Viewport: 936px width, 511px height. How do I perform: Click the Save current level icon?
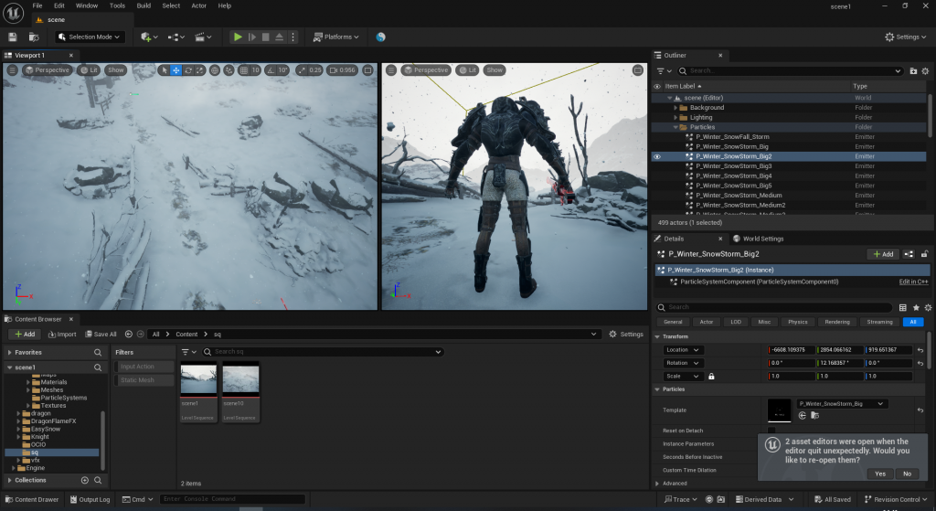(13, 37)
